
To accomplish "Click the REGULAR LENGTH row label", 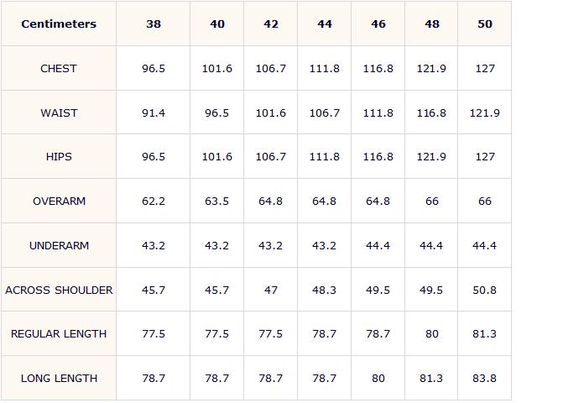I will click(x=59, y=334).
